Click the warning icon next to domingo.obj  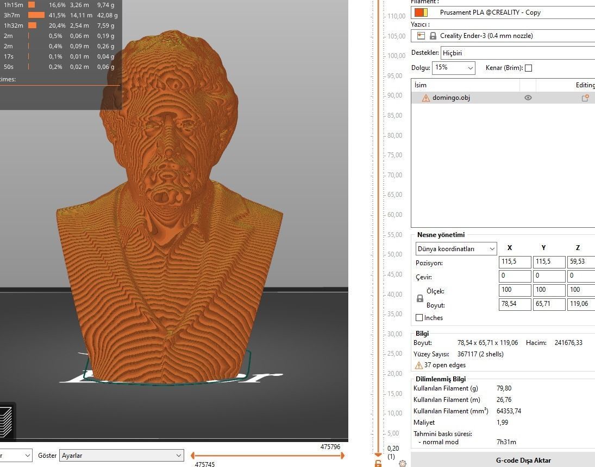click(x=426, y=98)
